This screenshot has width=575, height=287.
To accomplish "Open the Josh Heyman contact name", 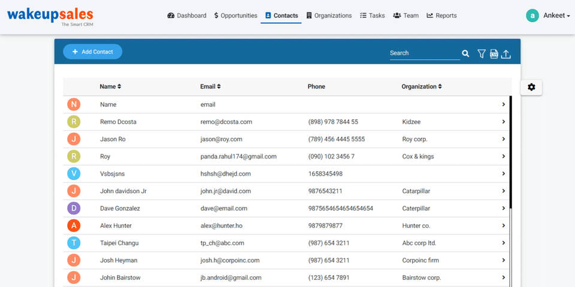I will [119, 261].
